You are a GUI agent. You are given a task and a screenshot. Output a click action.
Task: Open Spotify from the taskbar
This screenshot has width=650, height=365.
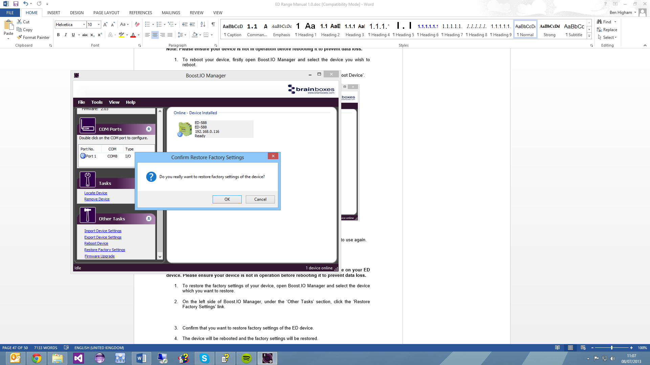[246, 358]
